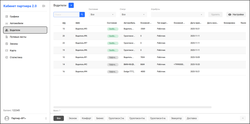250x124 pixels.
Task: Click the eye icon on the Настройки button
Action: [230, 15]
